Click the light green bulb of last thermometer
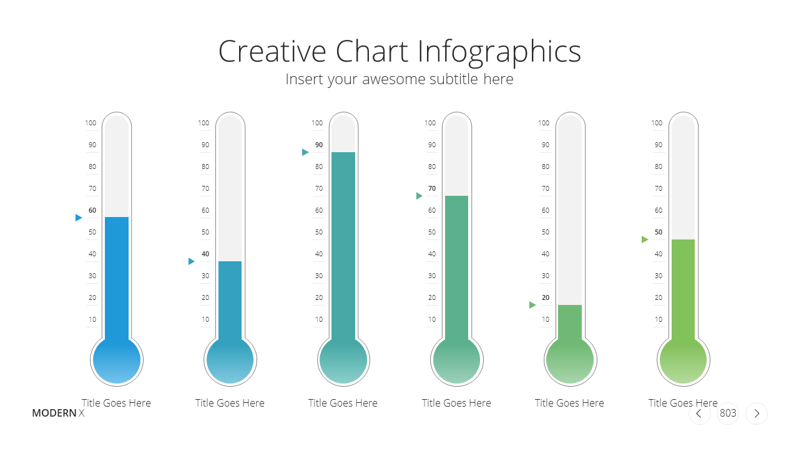The width and height of the screenshot is (799, 449). pyautogui.click(x=684, y=360)
